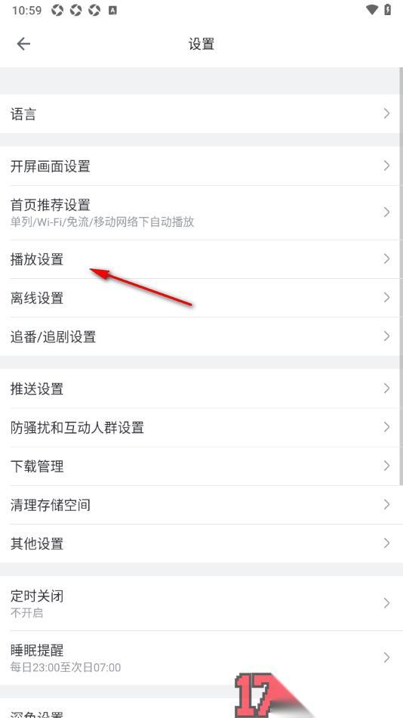Select 清理存储空间
Image resolution: width=403 pixels, height=718 pixels.
click(x=200, y=505)
